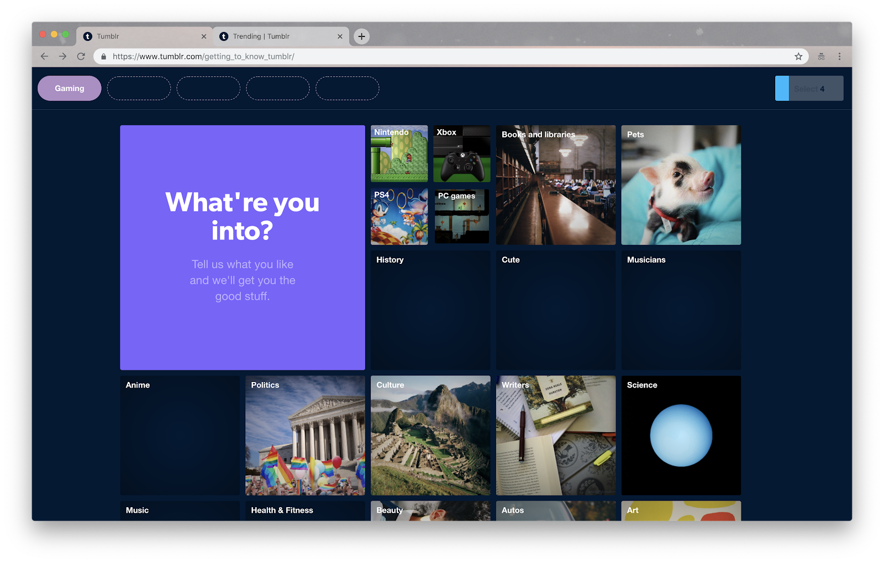Choose the Science topic tile
The height and width of the screenshot is (563, 884).
(x=681, y=435)
